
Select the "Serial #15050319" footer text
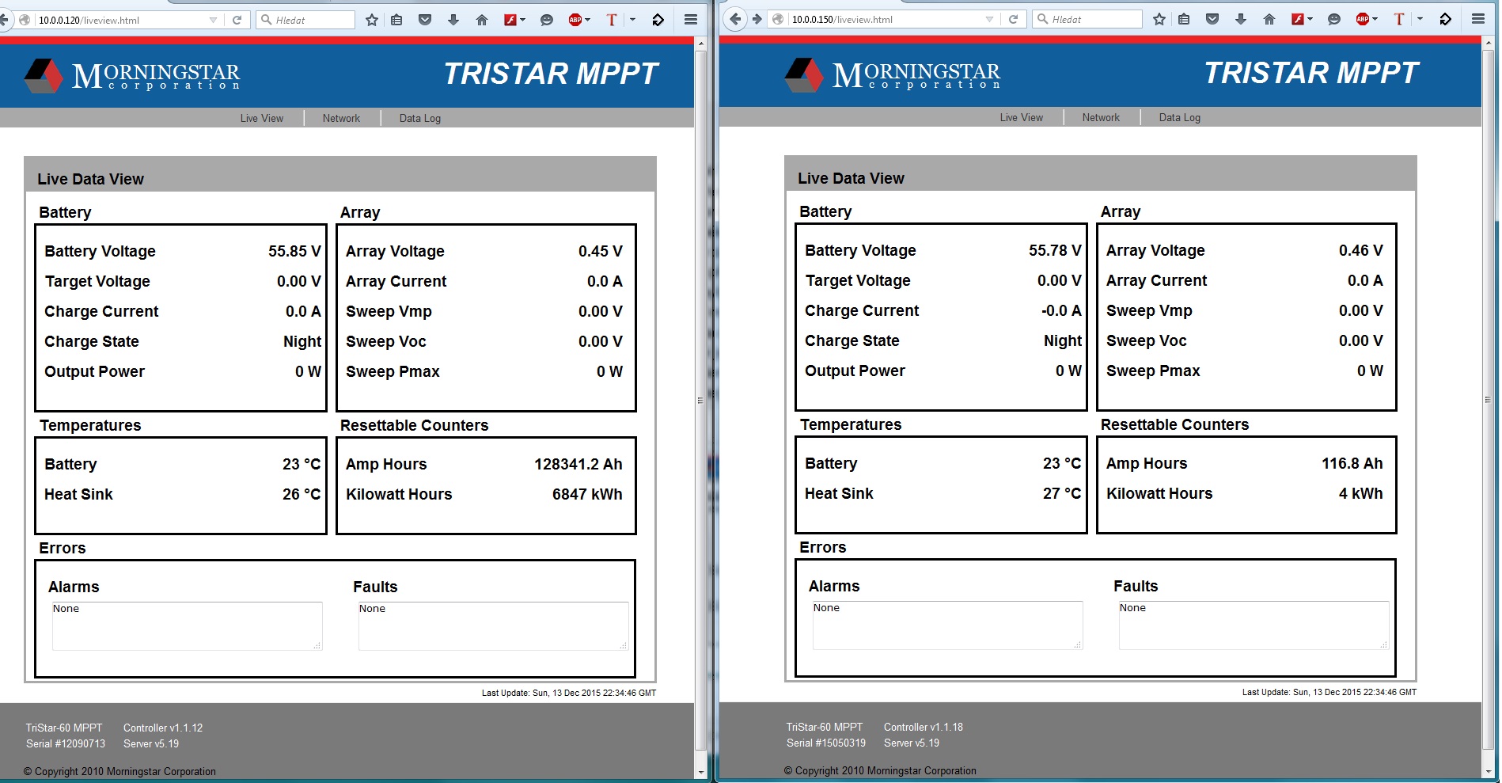826,743
